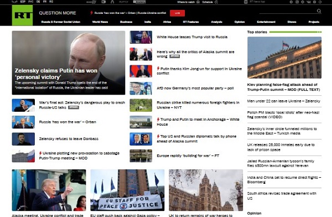This screenshot has height=217, width=332.
Task: Open Russian strike killed foreign fighters story
Action: click(x=198, y=105)
